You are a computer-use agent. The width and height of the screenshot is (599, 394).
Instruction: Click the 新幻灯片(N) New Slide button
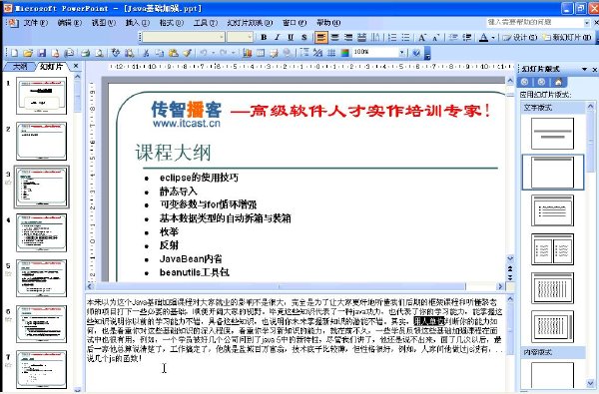click(x=567, y=37)
